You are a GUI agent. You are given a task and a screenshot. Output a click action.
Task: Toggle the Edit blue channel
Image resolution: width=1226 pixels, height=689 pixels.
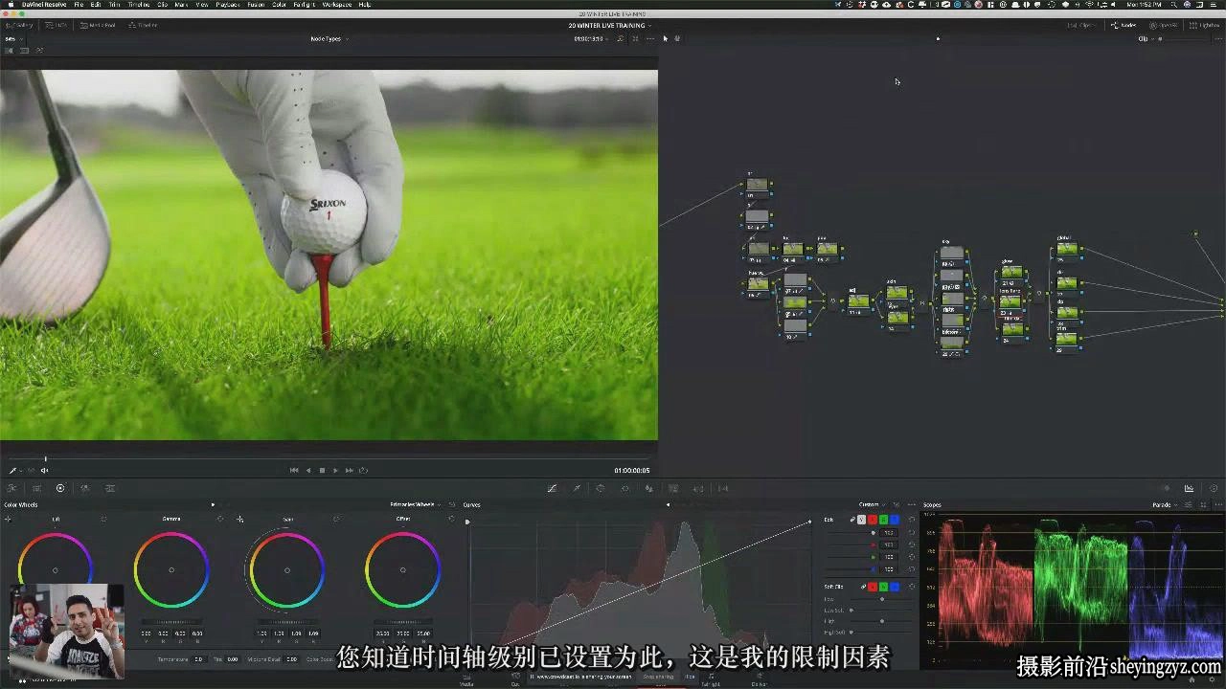(x=895, y=520)
